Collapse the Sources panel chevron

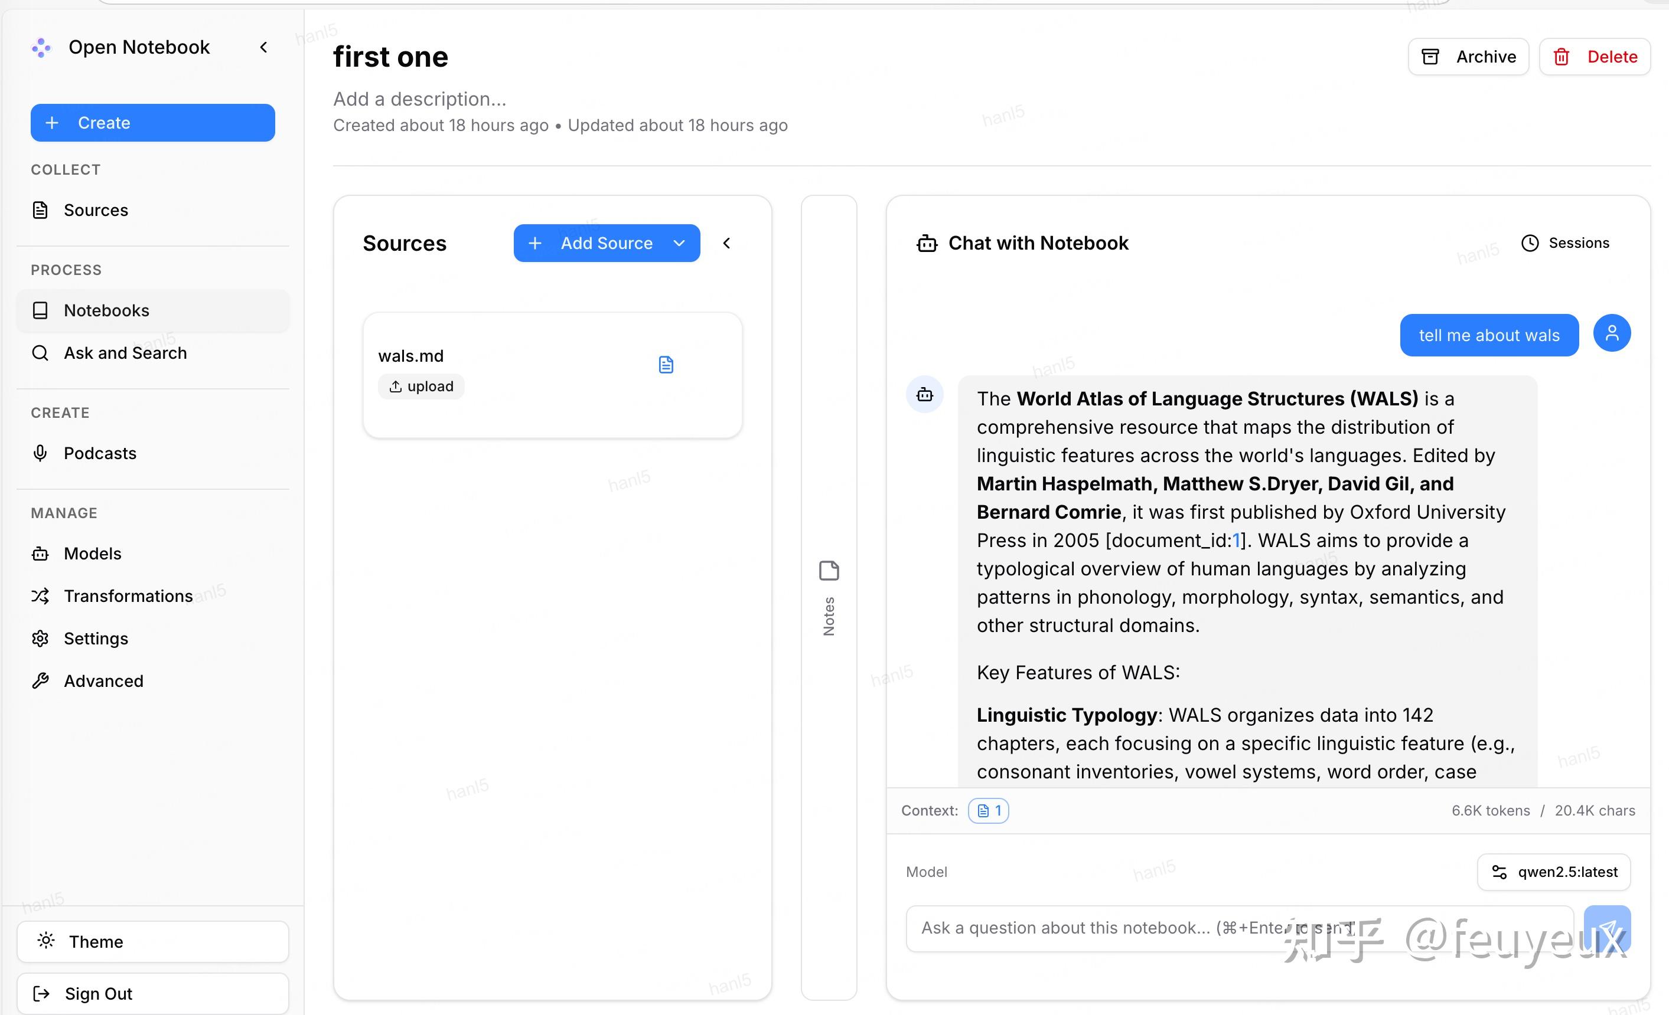[727, 243]
